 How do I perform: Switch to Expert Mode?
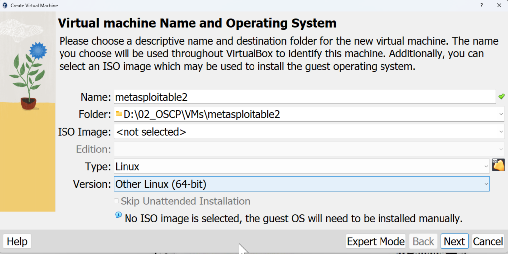376,241
